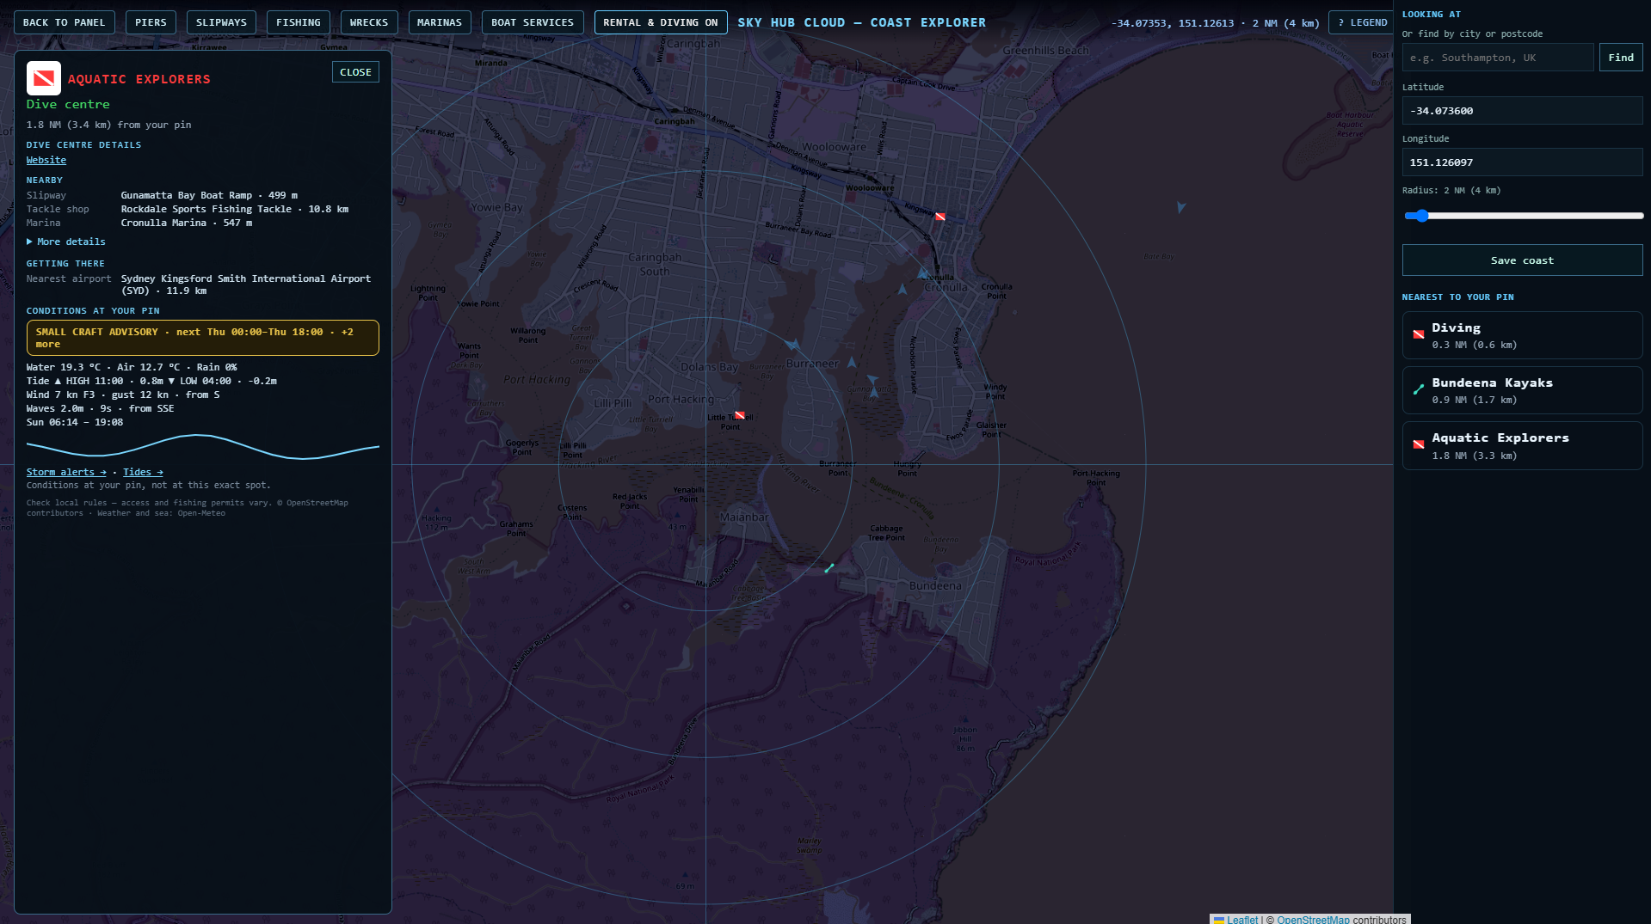Open the Tides link
The height and width of the screenshot is (924, 1651).
point(143,473)
